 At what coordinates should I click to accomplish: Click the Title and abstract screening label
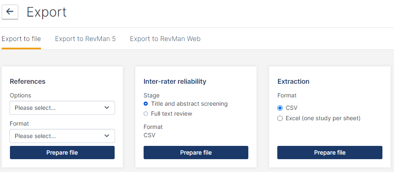click(x=189, y=104)
